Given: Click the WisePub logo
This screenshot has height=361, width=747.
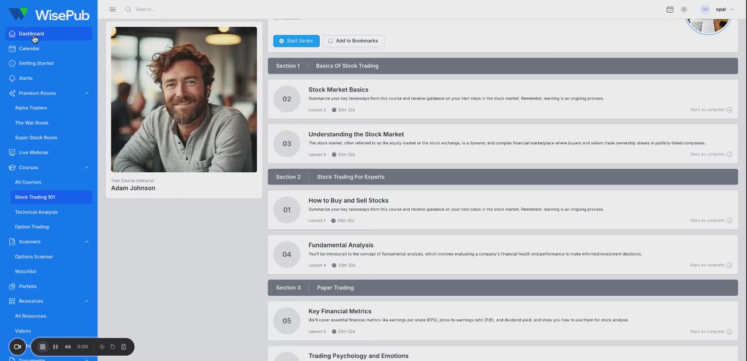Looking at the screenshot, I should point(48,14).
